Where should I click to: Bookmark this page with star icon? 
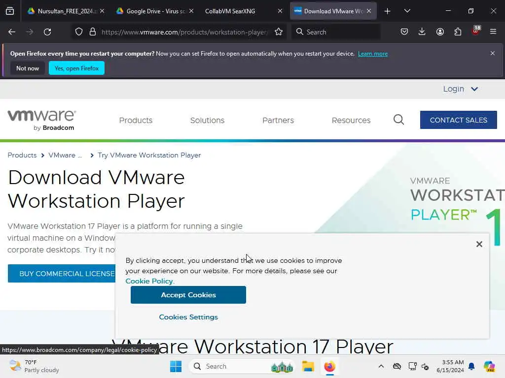[x=279, y=32]
